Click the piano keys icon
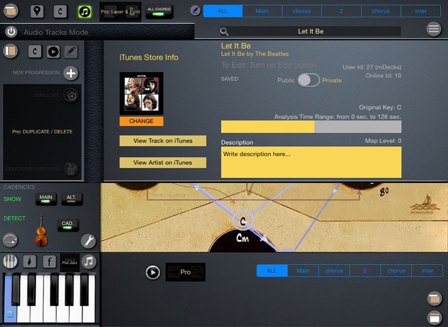This screenshot has height=327, width=448. [x=10, y=261]
